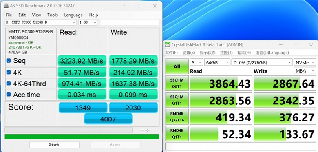Run the SEQ1M Q1T1 test
The image size is (318, 152).
[x=177, y=100]
